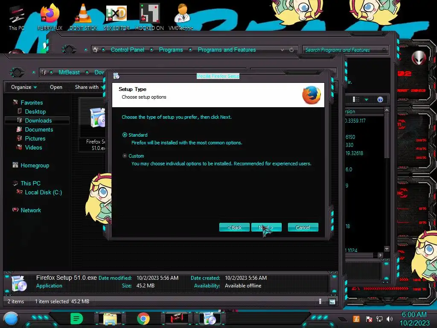Viewport: 437px width, 328px height.
Task: Toggle the large-icons view button in Explorer status bar
Action: click(332, 302)
